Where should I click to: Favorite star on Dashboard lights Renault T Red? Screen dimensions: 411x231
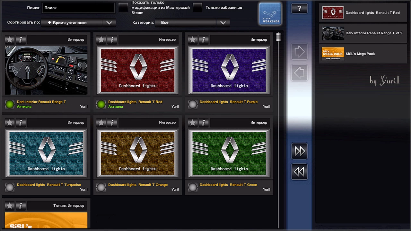click(x=101, y=39)
